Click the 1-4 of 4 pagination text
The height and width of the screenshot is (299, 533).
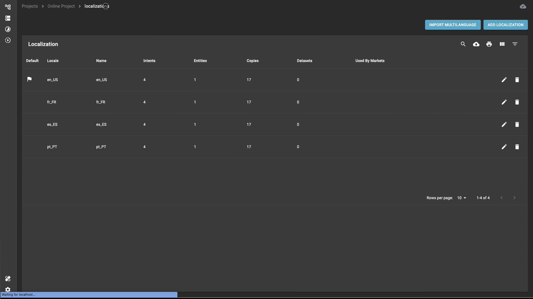[x=483, y=198]
